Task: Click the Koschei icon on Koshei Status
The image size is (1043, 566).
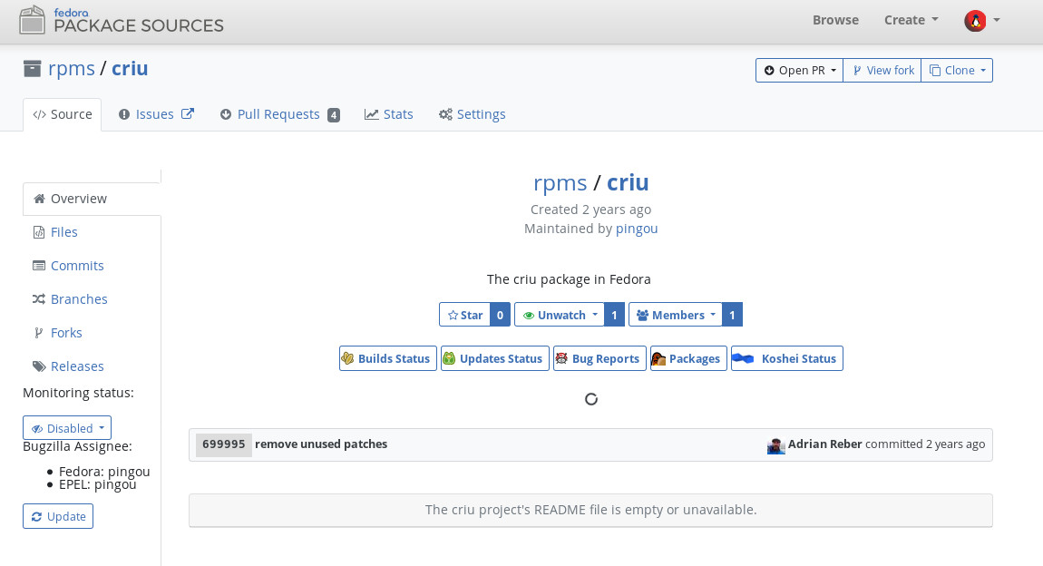Action: (742, 358)
